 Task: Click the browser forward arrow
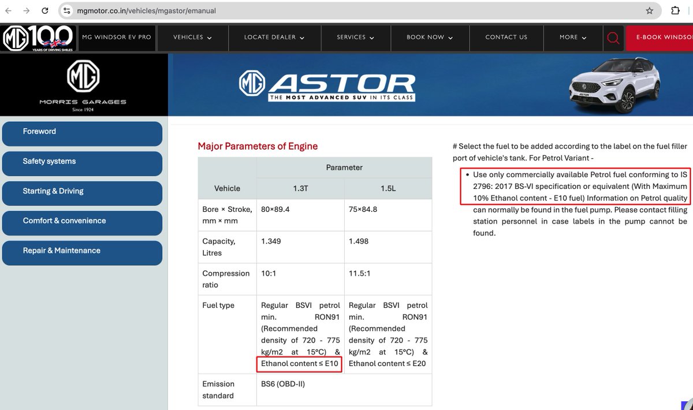click(27, 10)
